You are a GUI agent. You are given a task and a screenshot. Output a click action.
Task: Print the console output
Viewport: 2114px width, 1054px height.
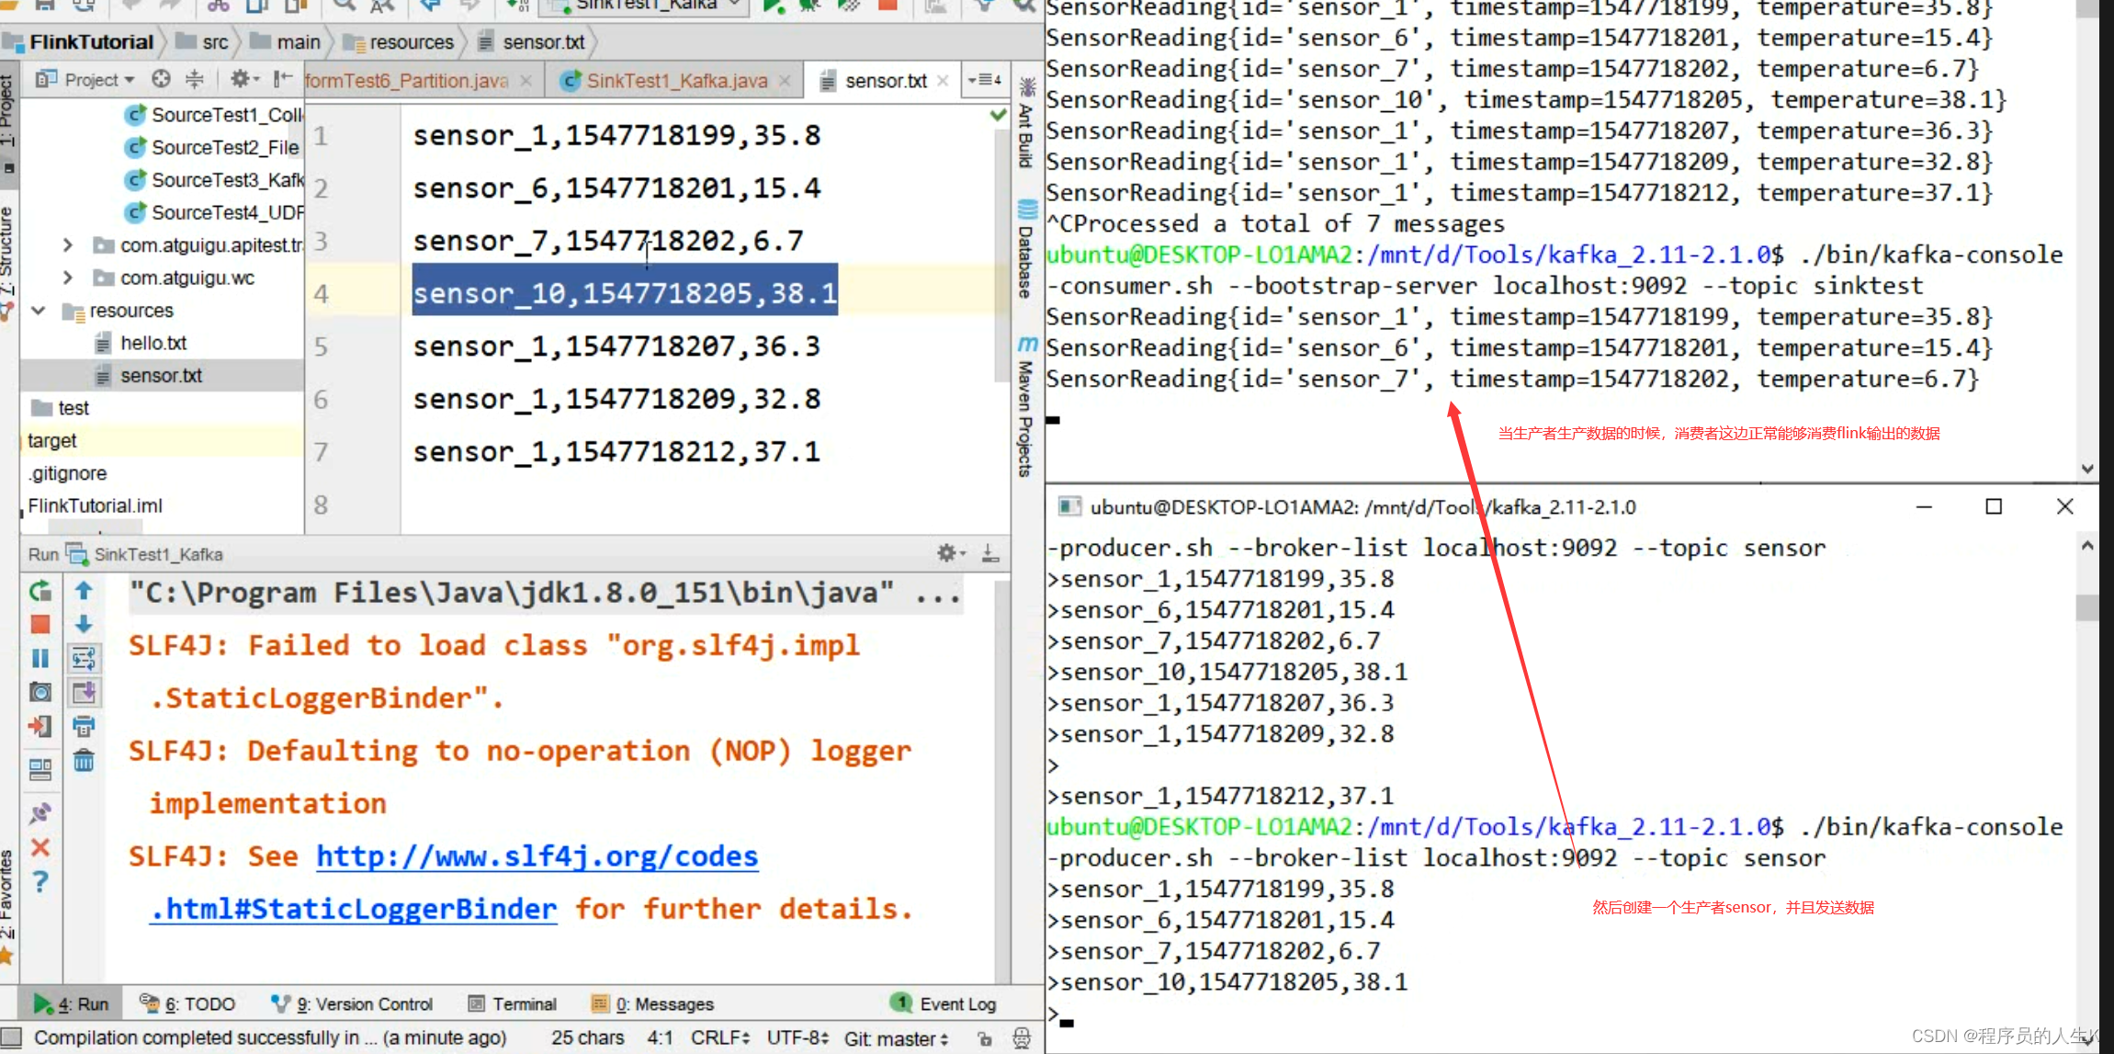pos(84,727)
